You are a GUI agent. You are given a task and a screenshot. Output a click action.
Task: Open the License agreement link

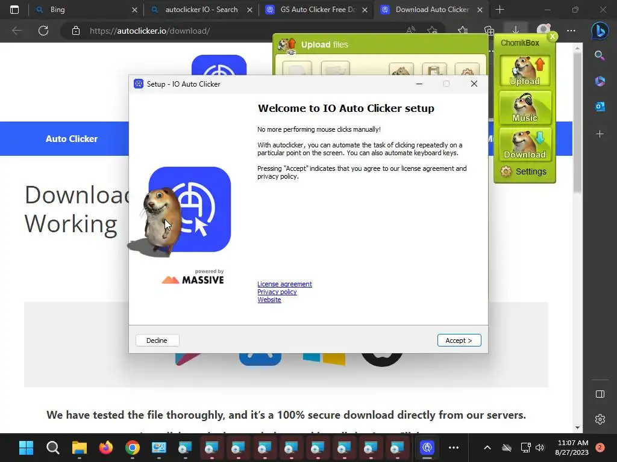tap(284, 284)
